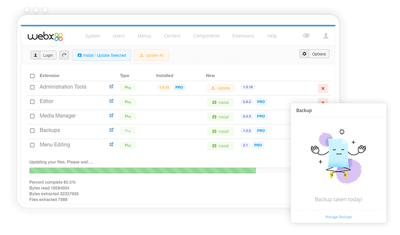
Task: Open the Menus menu
Action: 144,36
